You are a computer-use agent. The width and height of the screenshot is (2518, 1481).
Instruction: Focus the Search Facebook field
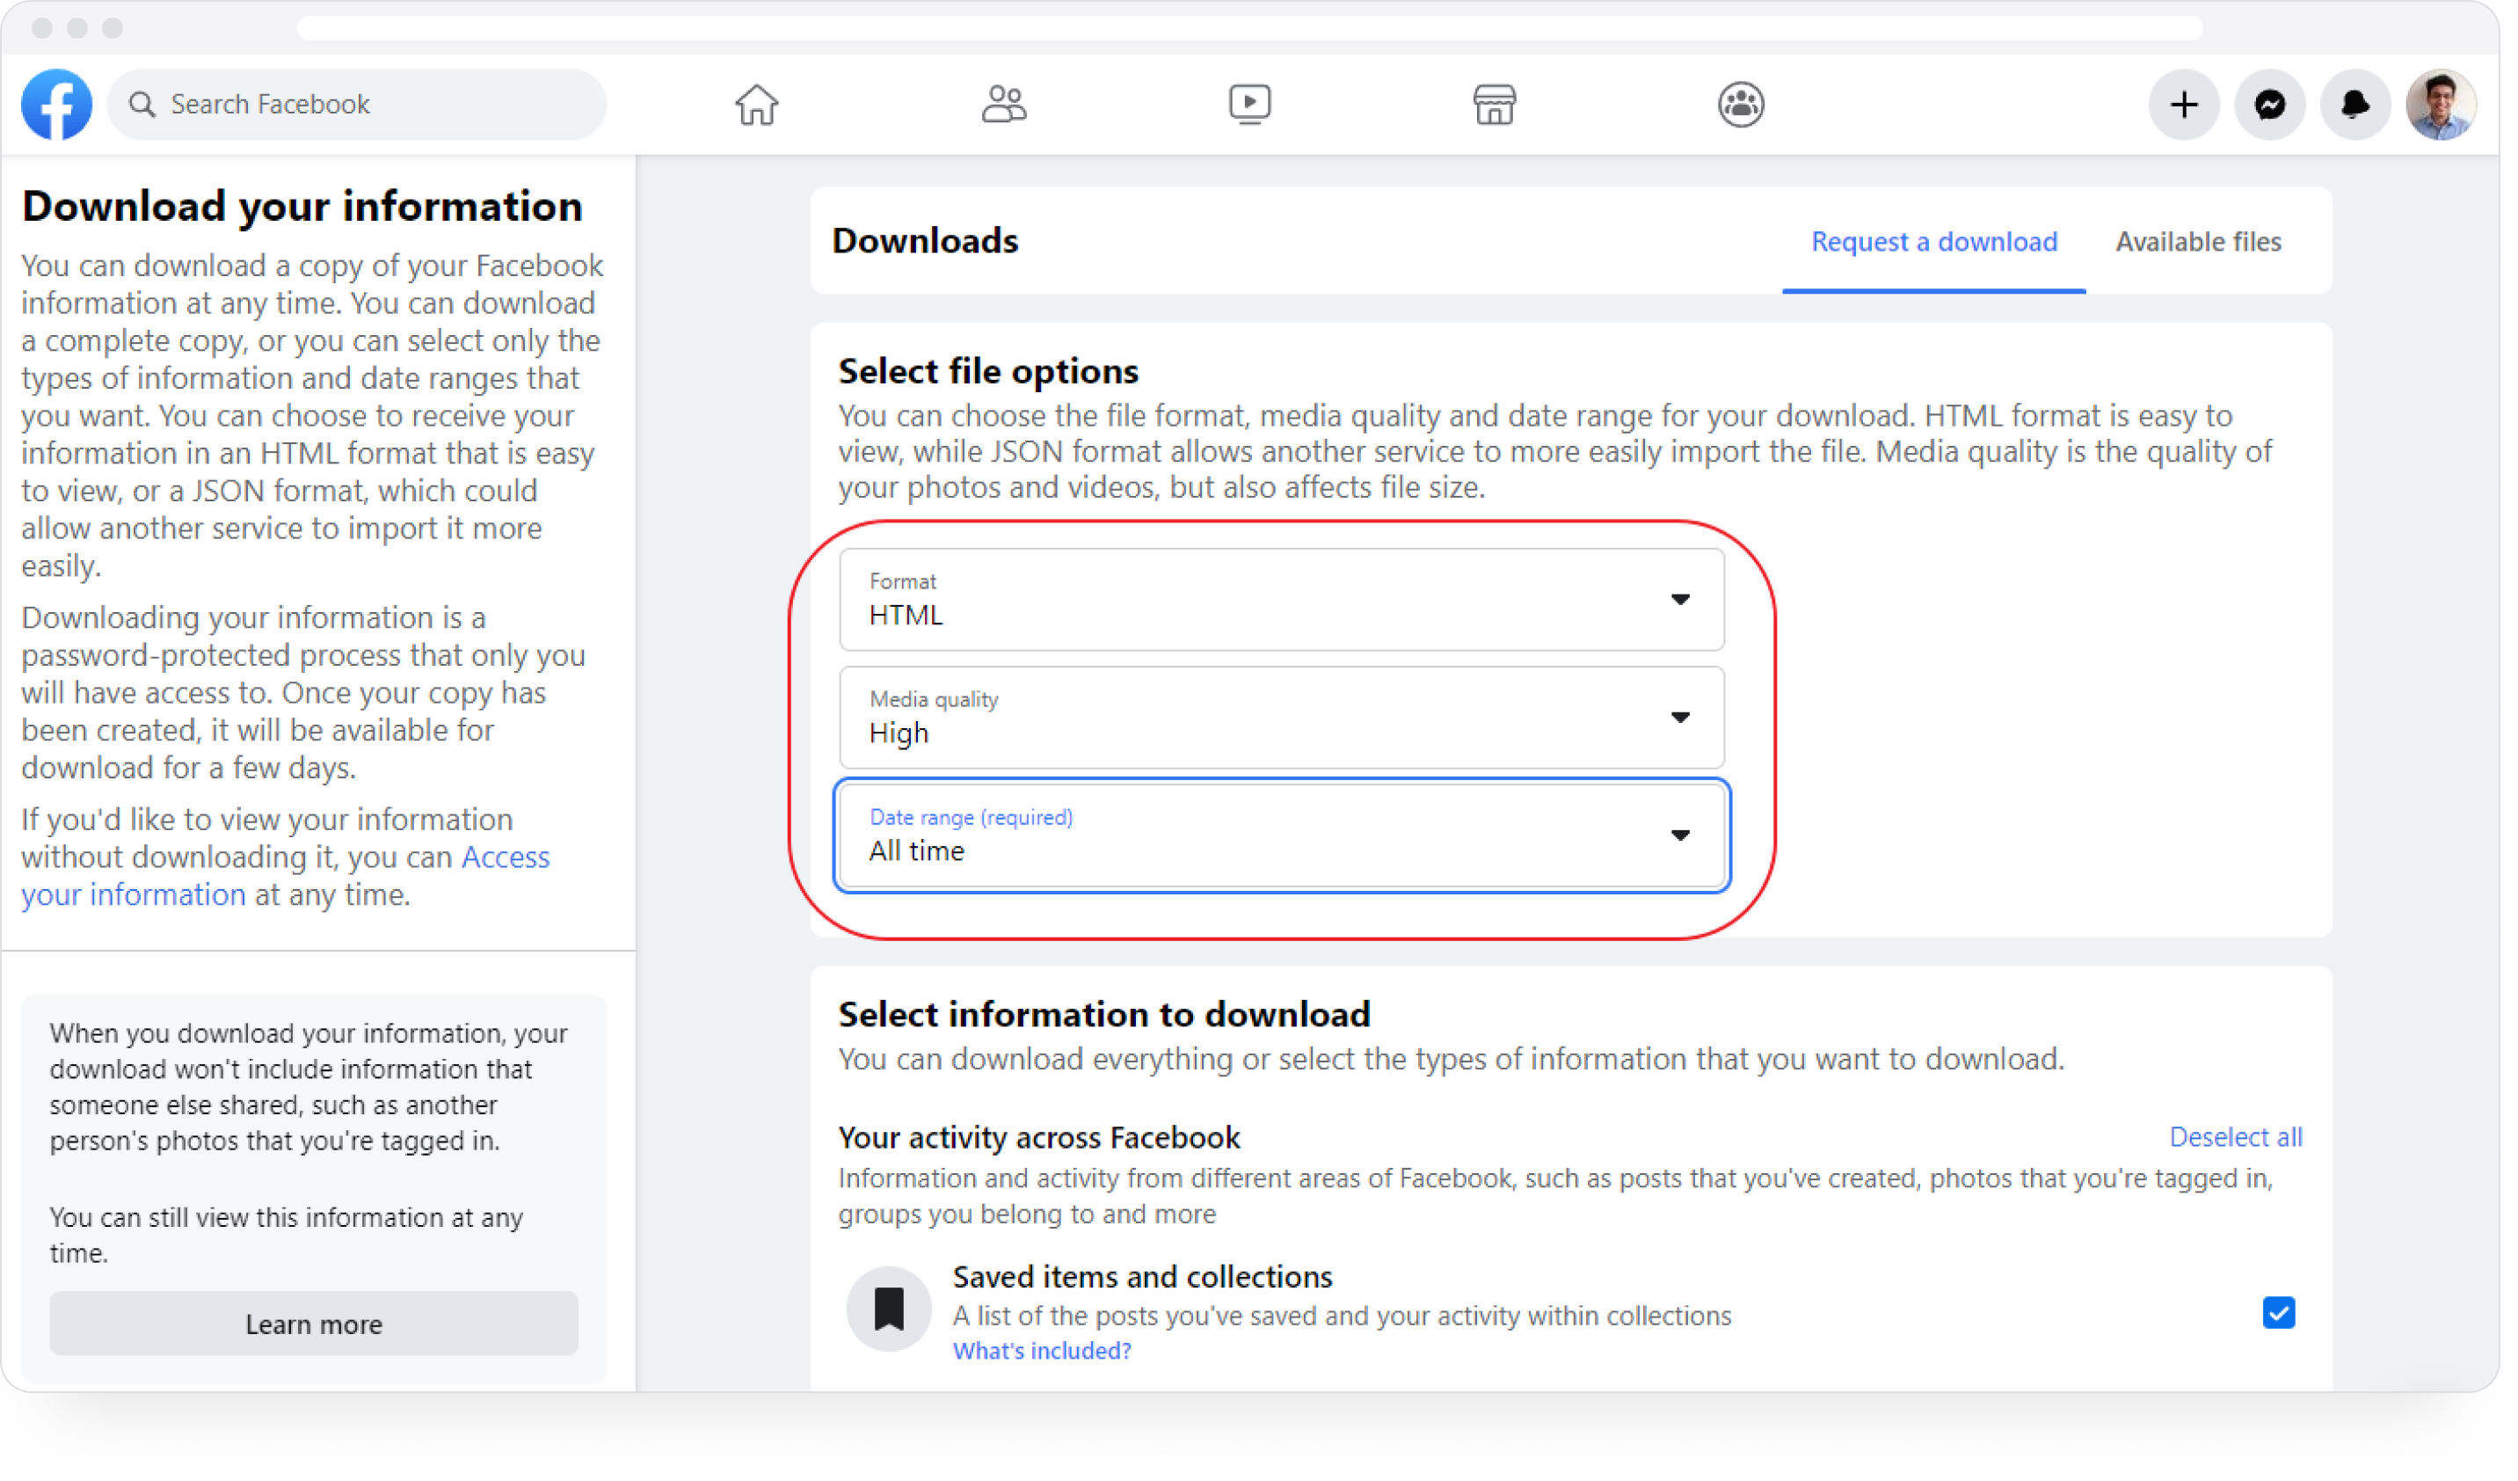[x=359, y=105]
